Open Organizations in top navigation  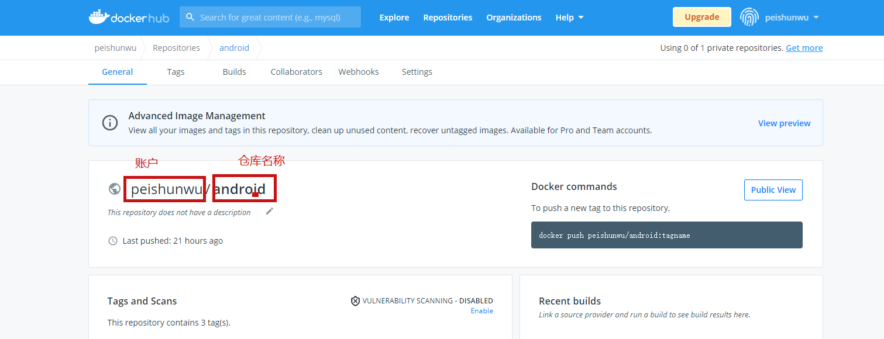514,18
